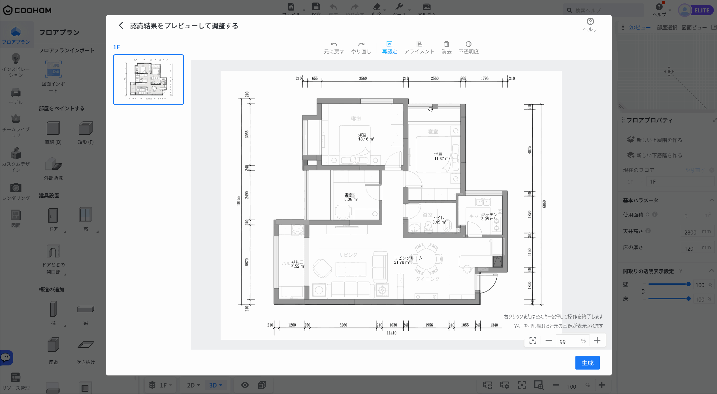Select the 直線 (B) wall tool
This screenshot has width=717, height=394.
coord(53,132)
